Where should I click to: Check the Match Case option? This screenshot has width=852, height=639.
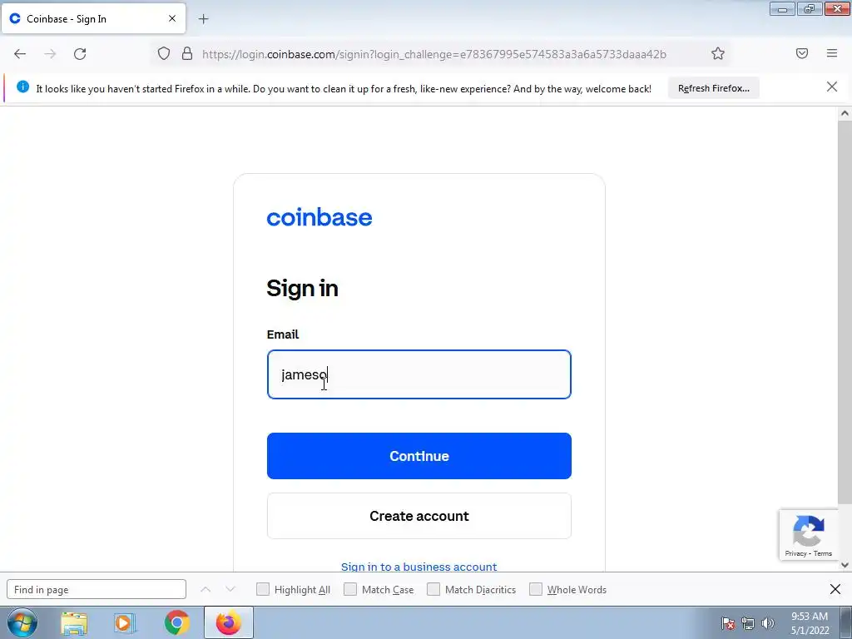click(350, 589)
